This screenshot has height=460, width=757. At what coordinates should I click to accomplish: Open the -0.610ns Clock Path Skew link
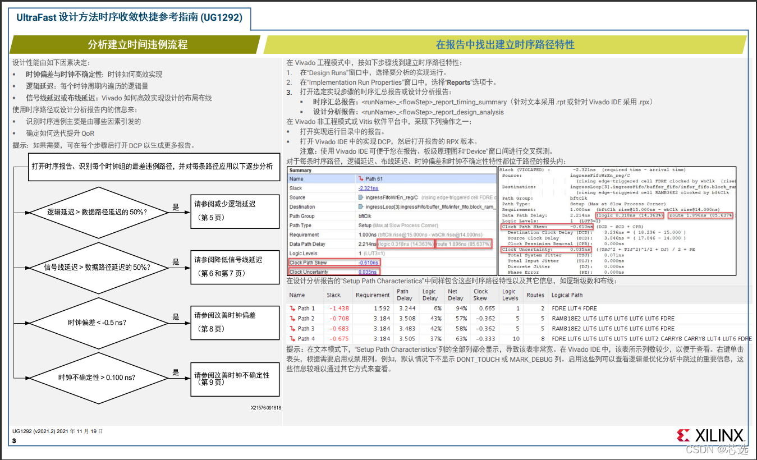click(x=369, y=263)
